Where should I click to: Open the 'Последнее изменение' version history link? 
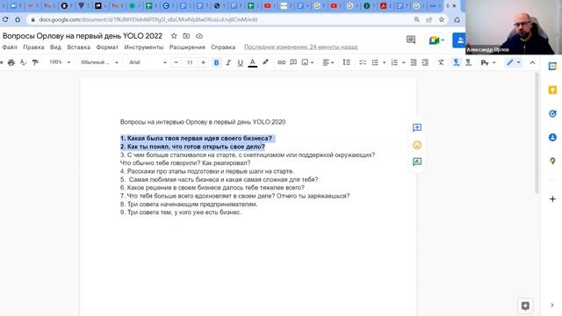tap(300, 47)
